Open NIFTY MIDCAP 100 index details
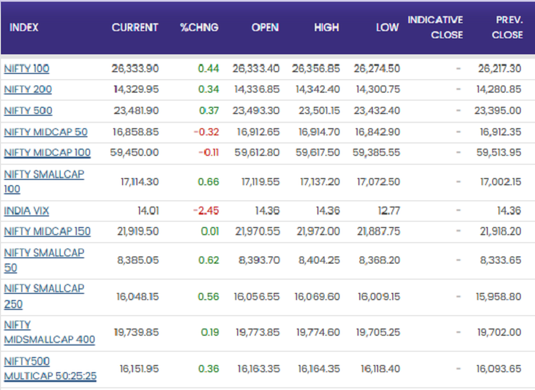The image size is (535, 390). tap(48, 153)
